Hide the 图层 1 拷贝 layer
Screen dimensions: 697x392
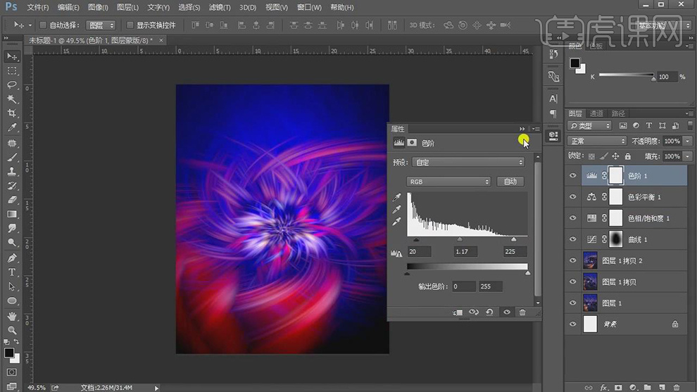click(572, 282)
